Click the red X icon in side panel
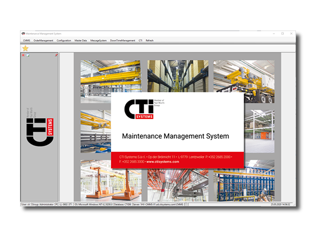 click(23, 55)
